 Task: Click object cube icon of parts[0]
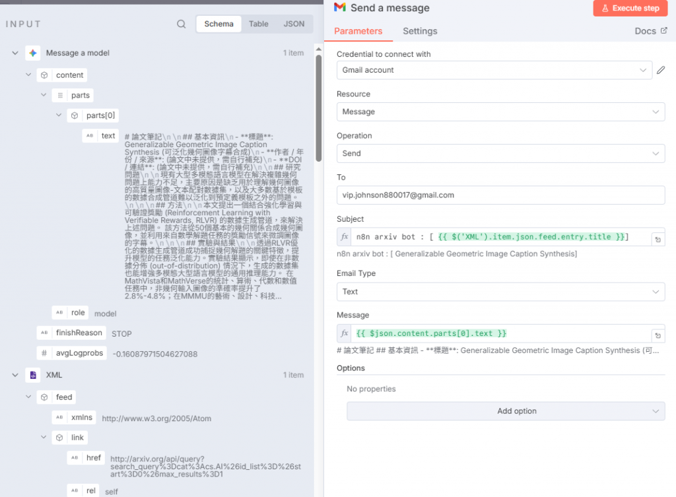pos(75,116)
